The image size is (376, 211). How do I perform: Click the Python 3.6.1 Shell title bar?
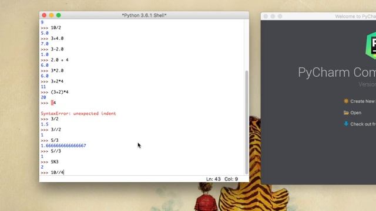coord(144,15)
